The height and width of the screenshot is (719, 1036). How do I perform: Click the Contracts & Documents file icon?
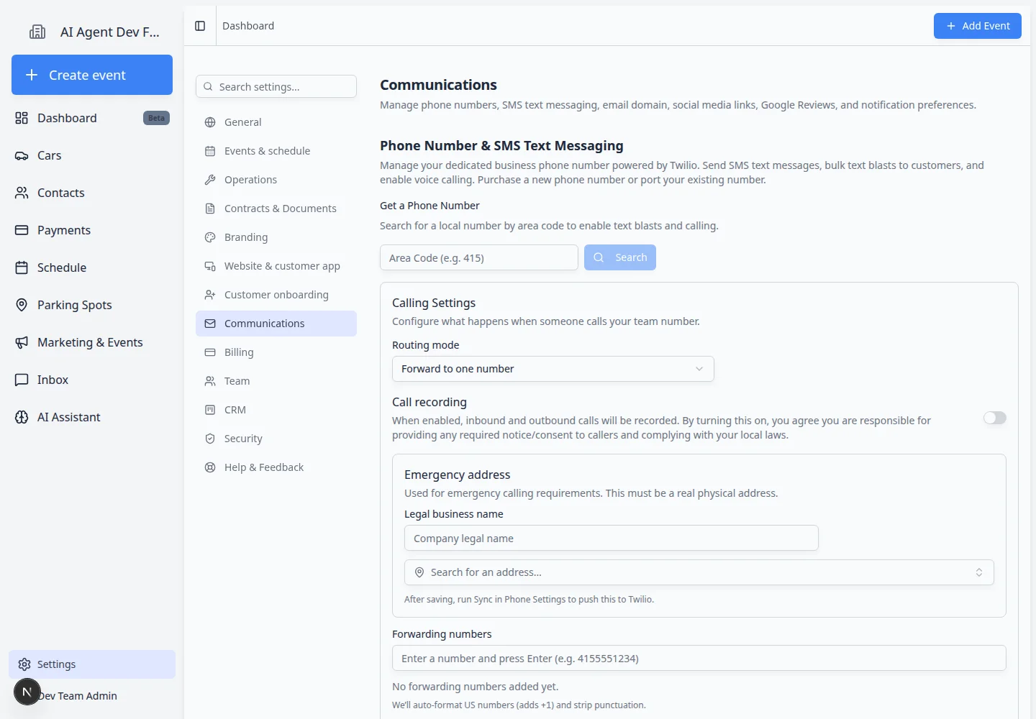coord(210,209)
